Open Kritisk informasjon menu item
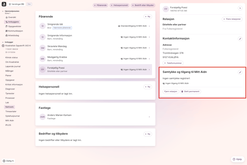The image size is (247, 165). [x=14, y=84]
